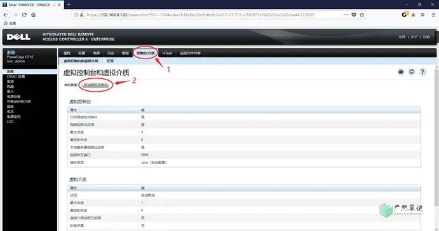Image resolution: width=439 pixels, height=231 pixels.
Task: Click the 自动附加 status value in 虚拟介质
Action: pyautogui.click(x=148, y=195)
